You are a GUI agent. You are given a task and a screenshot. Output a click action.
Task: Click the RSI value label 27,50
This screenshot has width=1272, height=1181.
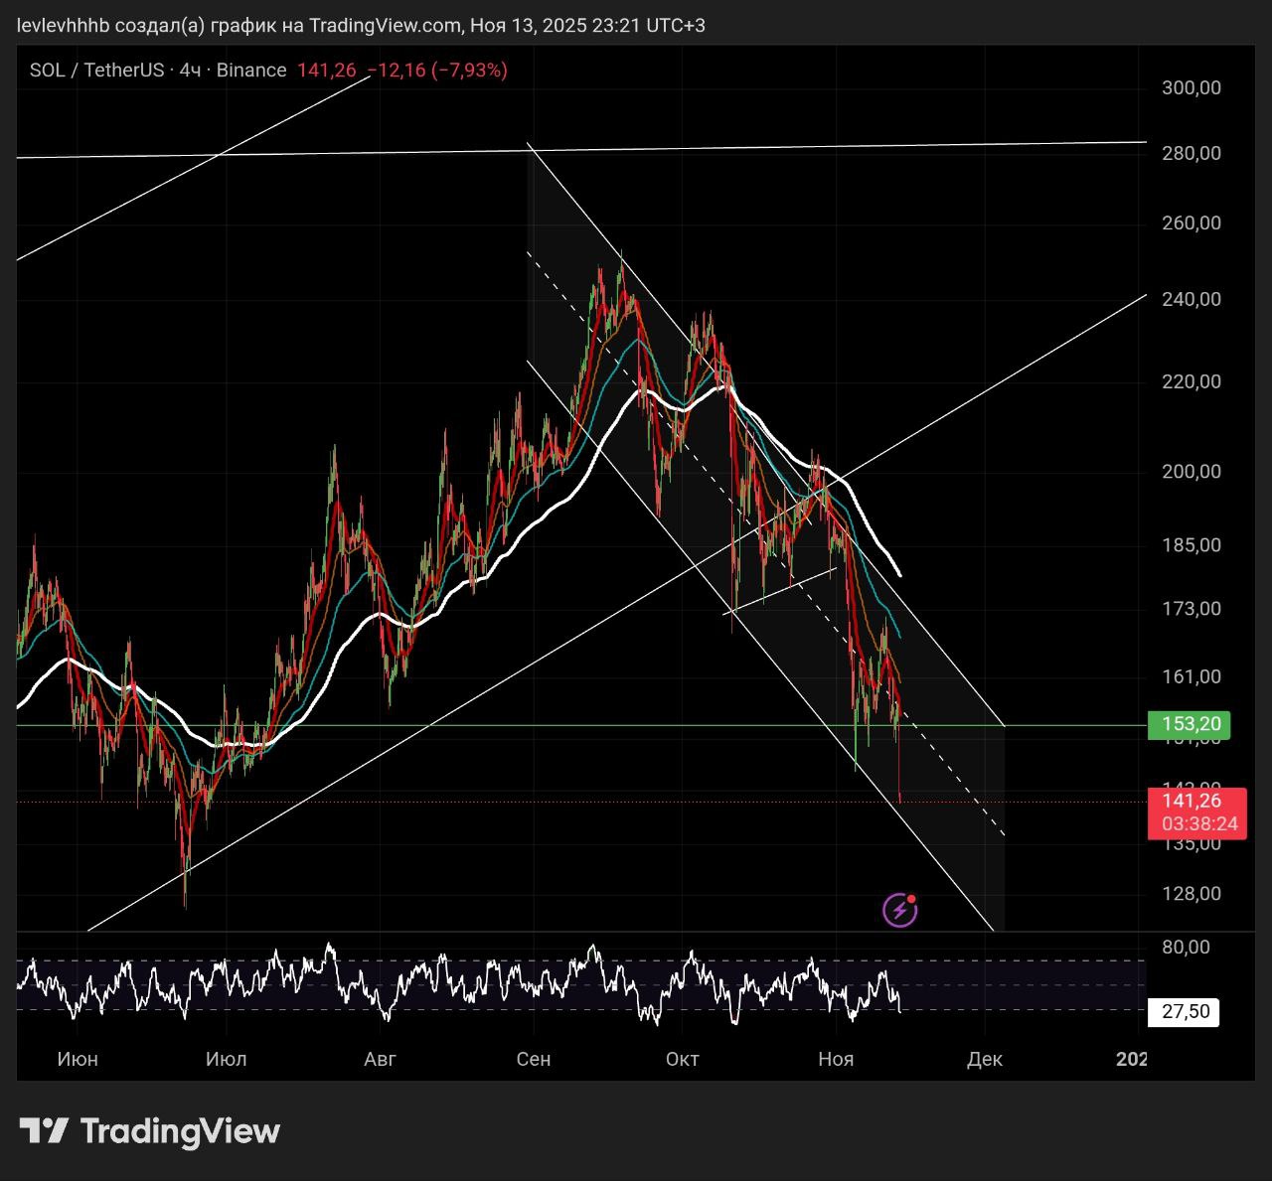[x=1186, y=1011]
